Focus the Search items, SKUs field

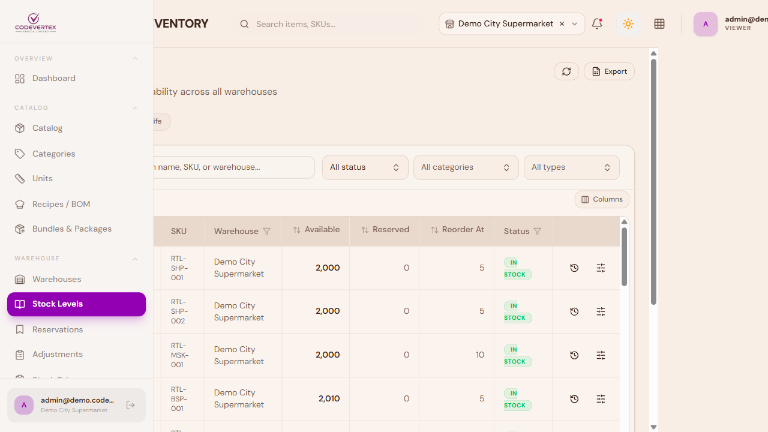tap(329, 24)
